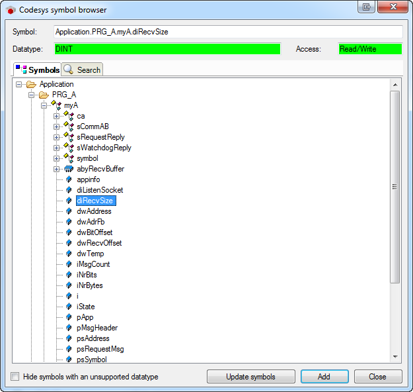The height and width of the screenshot is (392, 413).
Task: Expand the abyRecvBuffer node
Action: click(56, 169)
